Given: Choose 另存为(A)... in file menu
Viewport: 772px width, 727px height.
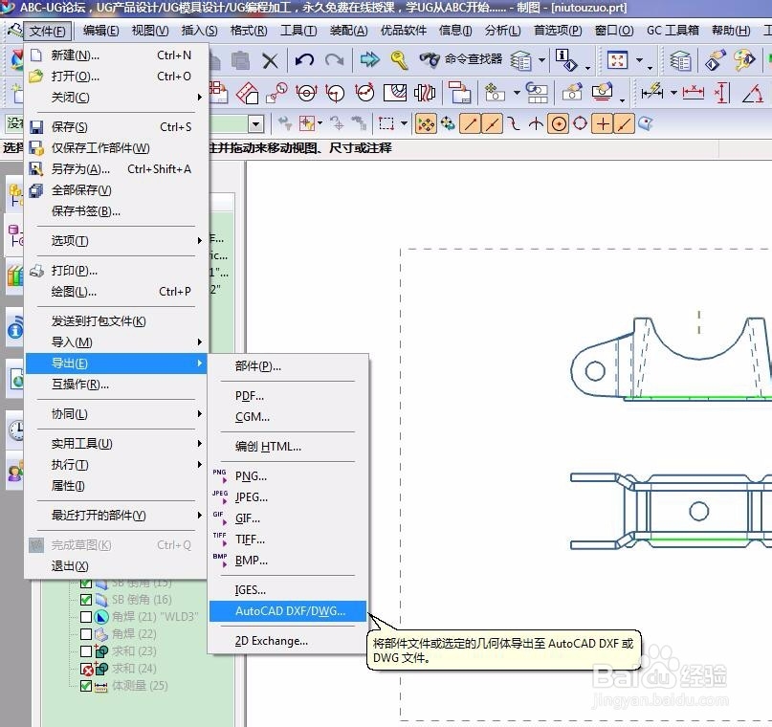Looking at the screenshot, I should coord(116,168).
